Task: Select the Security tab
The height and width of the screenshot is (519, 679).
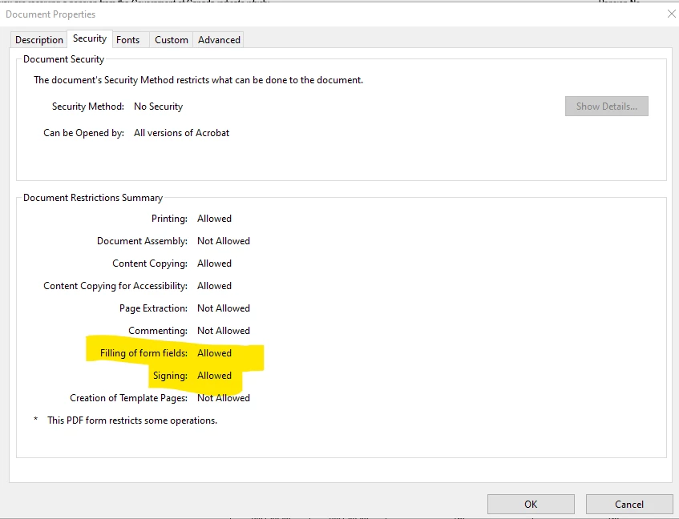Action: coord(90,38)
